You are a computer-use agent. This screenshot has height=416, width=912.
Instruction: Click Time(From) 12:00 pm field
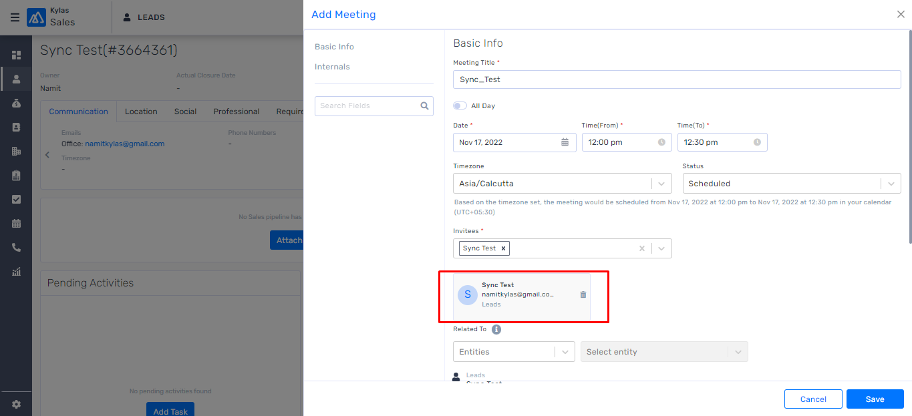point(627,142)
